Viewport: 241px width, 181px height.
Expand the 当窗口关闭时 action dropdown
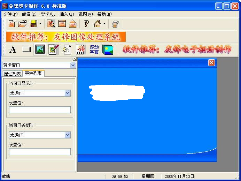pos(68,135)
